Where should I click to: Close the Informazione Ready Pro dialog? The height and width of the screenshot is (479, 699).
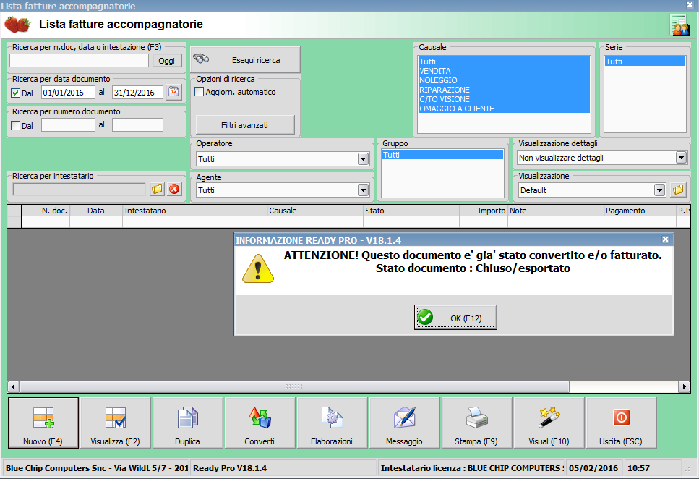665,239
